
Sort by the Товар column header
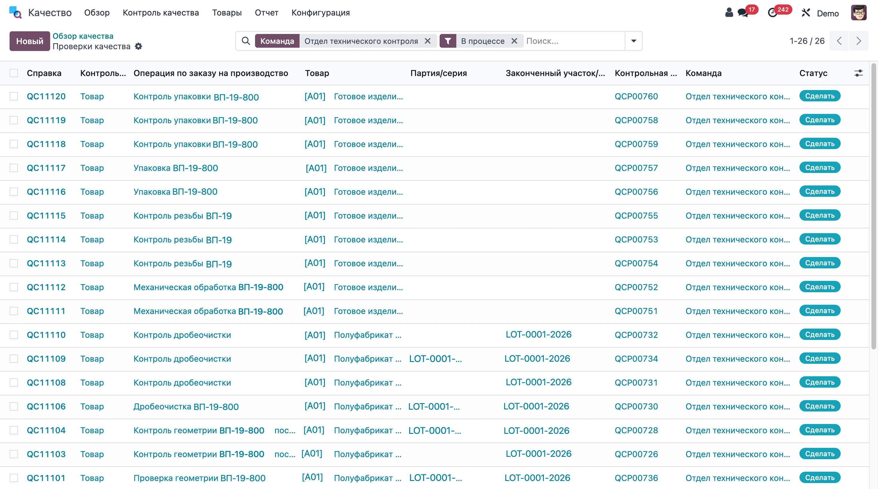[317, 73]
